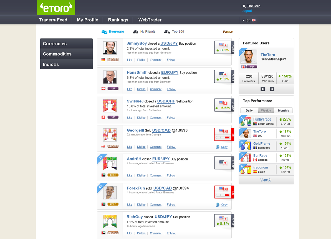This screenshot has height=240, width=331.
Task: Click GoldFrame's avatar in Top Performance
Action: pyautogui.click(x=246, y=146)
